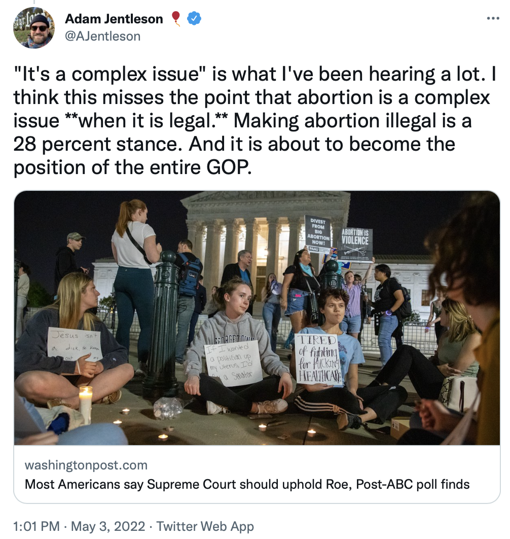Open Adam Jentleson display name link
The image size is (510, 539).
pyautogui.click(x=114, y=19)
